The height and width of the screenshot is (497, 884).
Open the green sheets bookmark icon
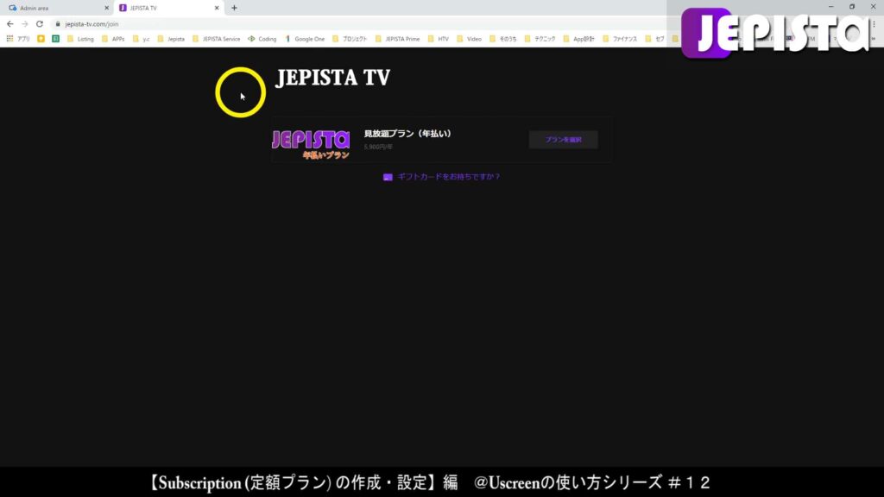tap(55, 39)
